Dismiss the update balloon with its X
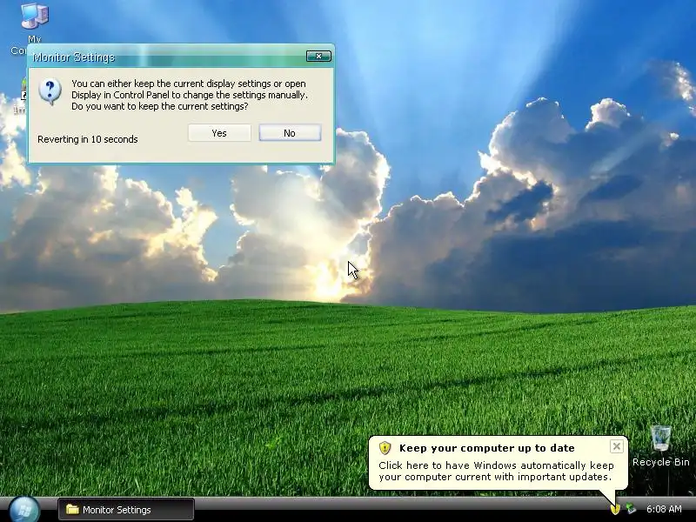This screenshot has height=522, width=696. click(617, 446)
